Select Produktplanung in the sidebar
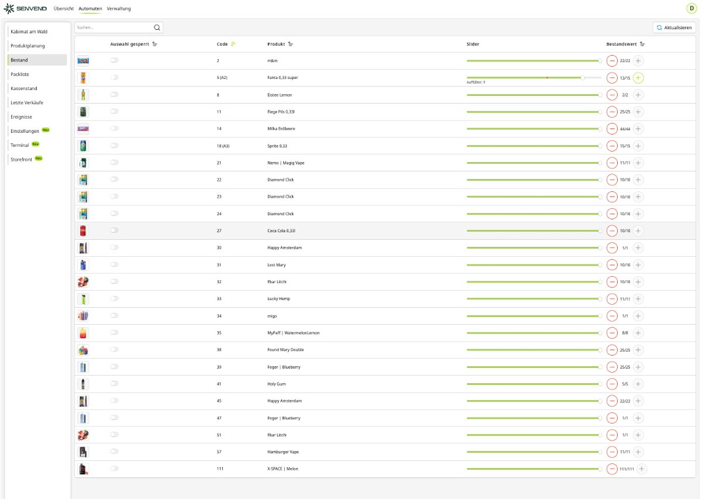Viewport: 702px width, 499px height. (37, 46)
